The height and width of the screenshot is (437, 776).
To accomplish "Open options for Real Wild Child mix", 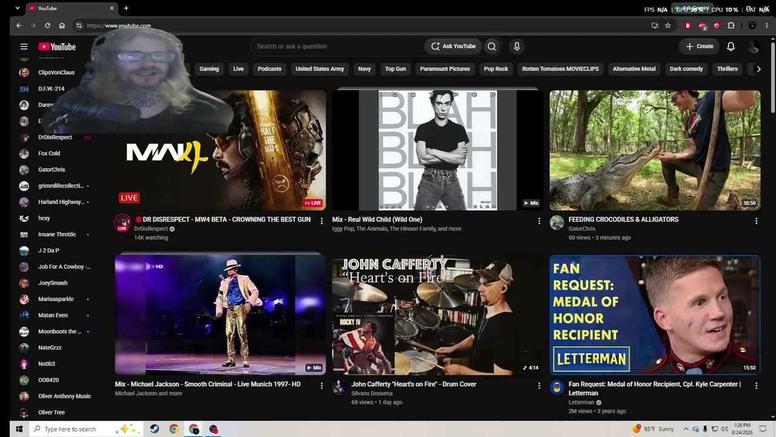I will click(539, 221).
